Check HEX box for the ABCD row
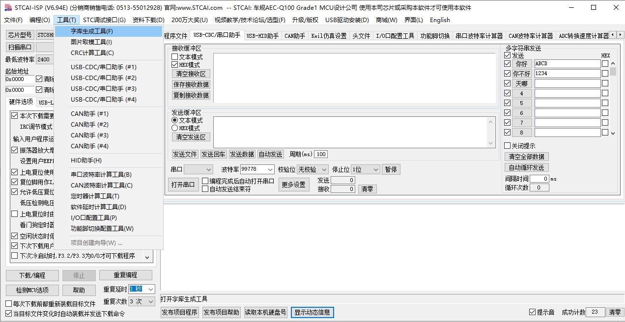Image resolution: width=625 pixels, height=322 pixels. [x=605, y=64]
